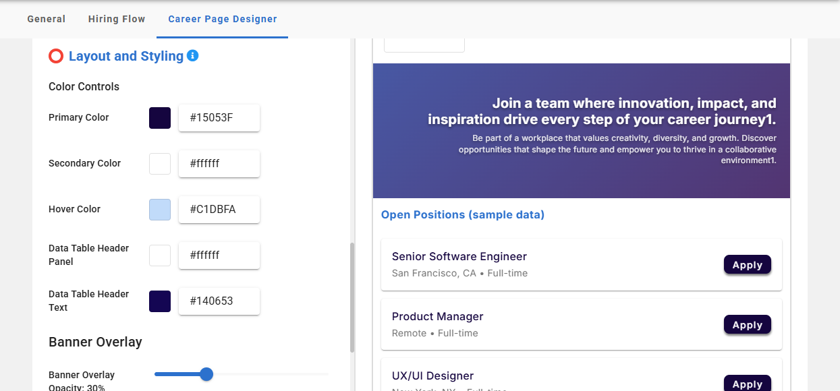The width and height of the screenshot is (840, 391).
Task: Click the settings panel vertical scrollbar
Action: 352,297
